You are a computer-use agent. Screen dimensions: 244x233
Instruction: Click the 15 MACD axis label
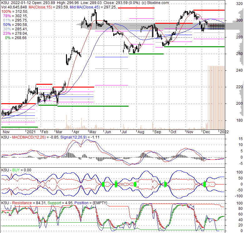(x=241, y=139)
